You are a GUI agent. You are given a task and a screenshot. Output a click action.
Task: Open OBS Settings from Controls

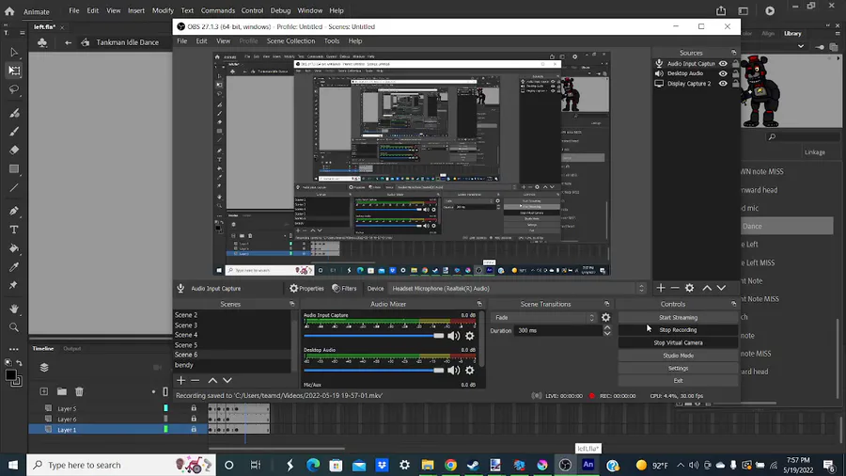(678, 368)
